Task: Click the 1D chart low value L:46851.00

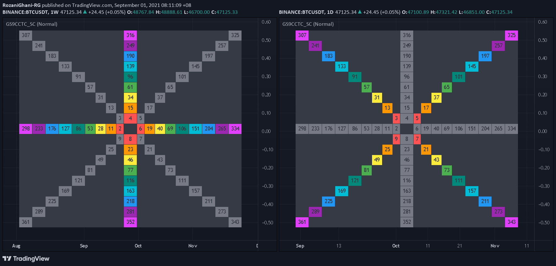Action: pos(472,12)
